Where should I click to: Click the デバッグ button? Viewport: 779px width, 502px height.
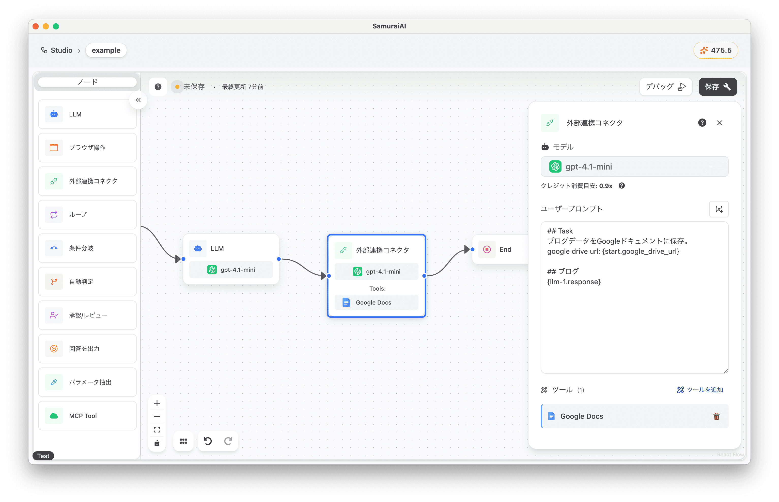(665, 87)
